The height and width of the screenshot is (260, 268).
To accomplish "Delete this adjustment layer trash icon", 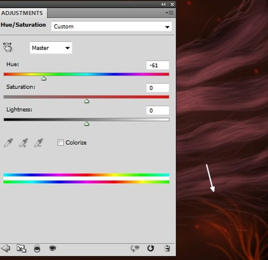I will pos(167,248).
